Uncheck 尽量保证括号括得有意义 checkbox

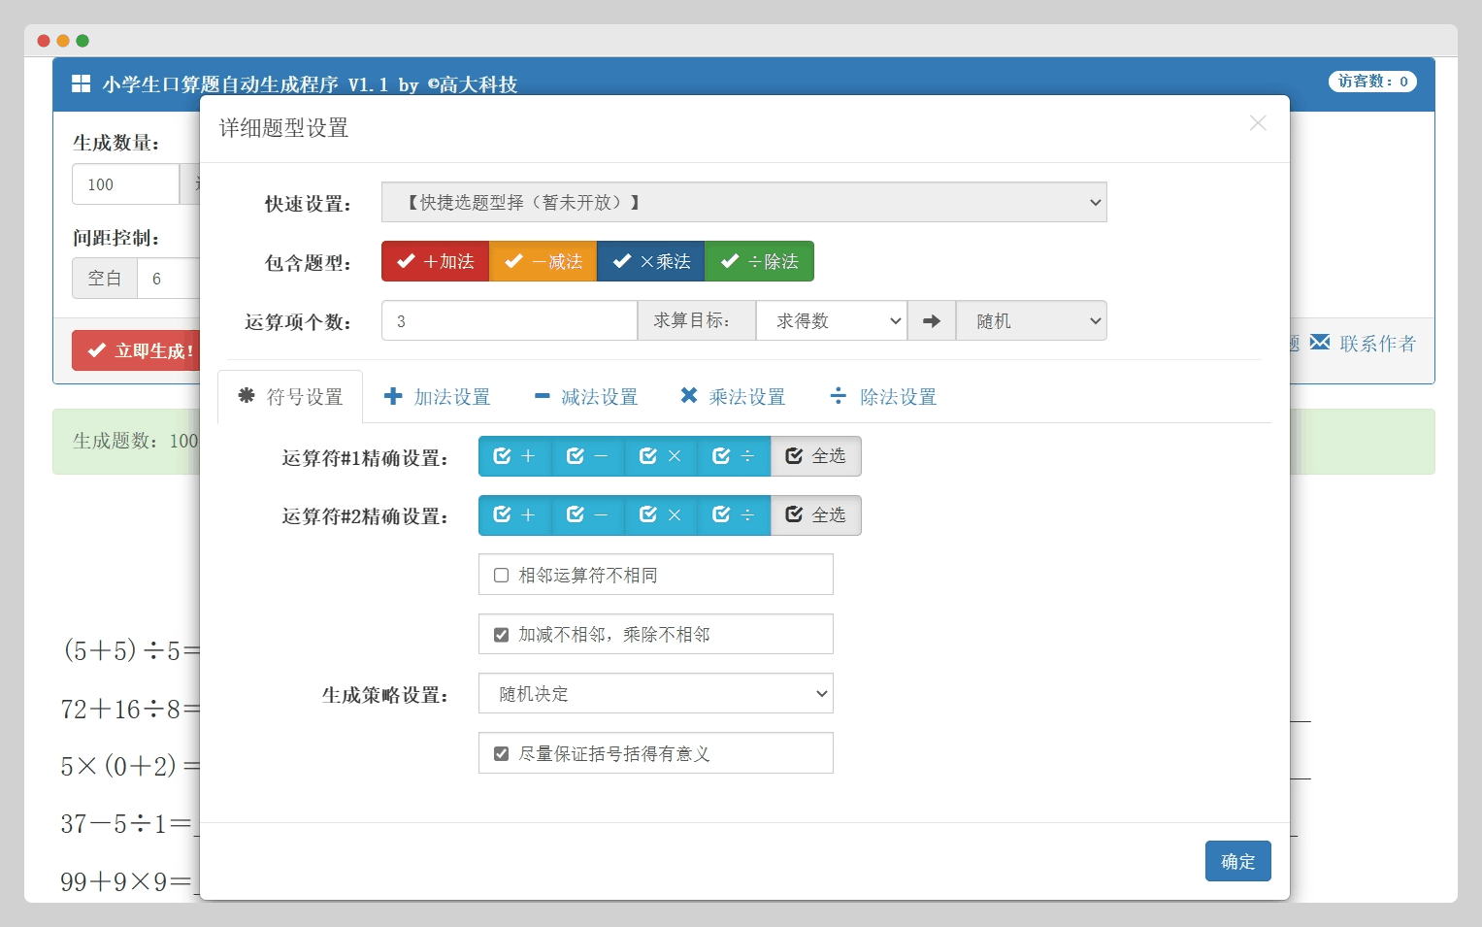[502, 754]
